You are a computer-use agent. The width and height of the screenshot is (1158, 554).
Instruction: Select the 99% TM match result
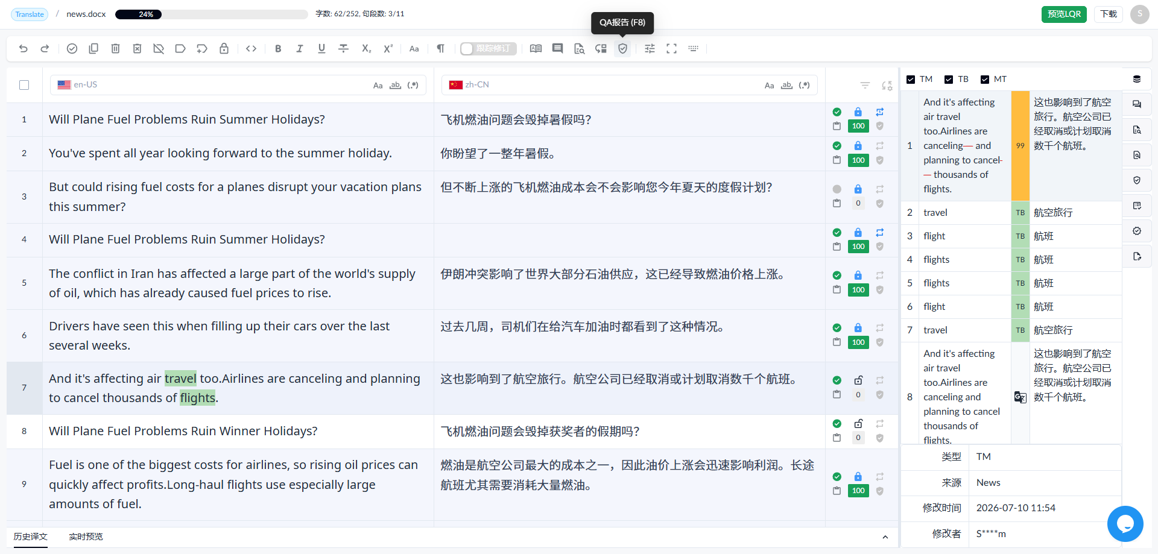point(1011,146)
